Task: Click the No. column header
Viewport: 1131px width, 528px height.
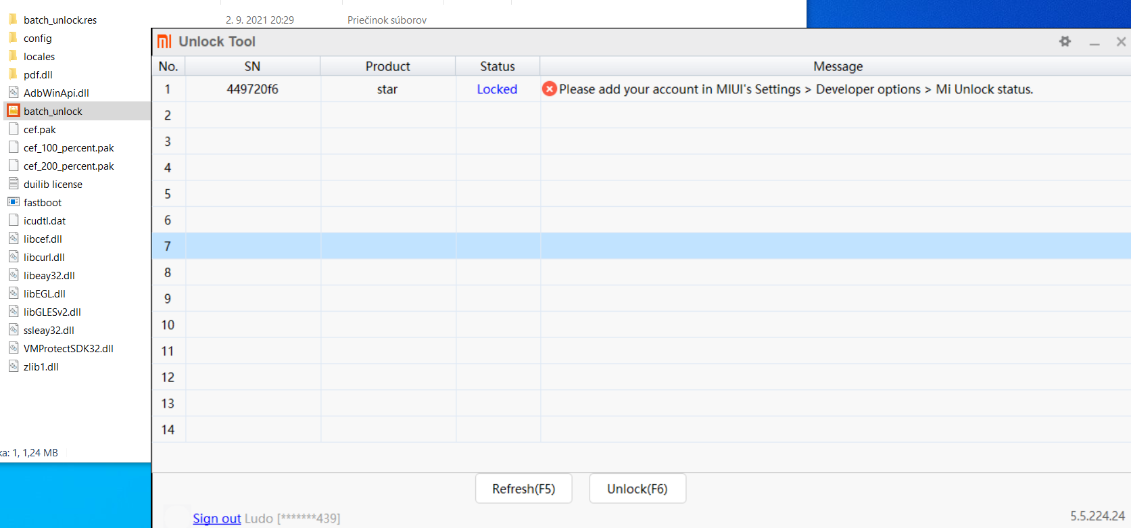Action: click(x=168, y=66)
